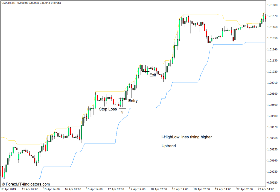
Task: Click the 0.99920 price at scale bottom
Action: [273, 183]
